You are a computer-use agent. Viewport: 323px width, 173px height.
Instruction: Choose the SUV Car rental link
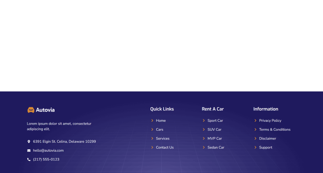pyautogui.click(x=214, y=129)
